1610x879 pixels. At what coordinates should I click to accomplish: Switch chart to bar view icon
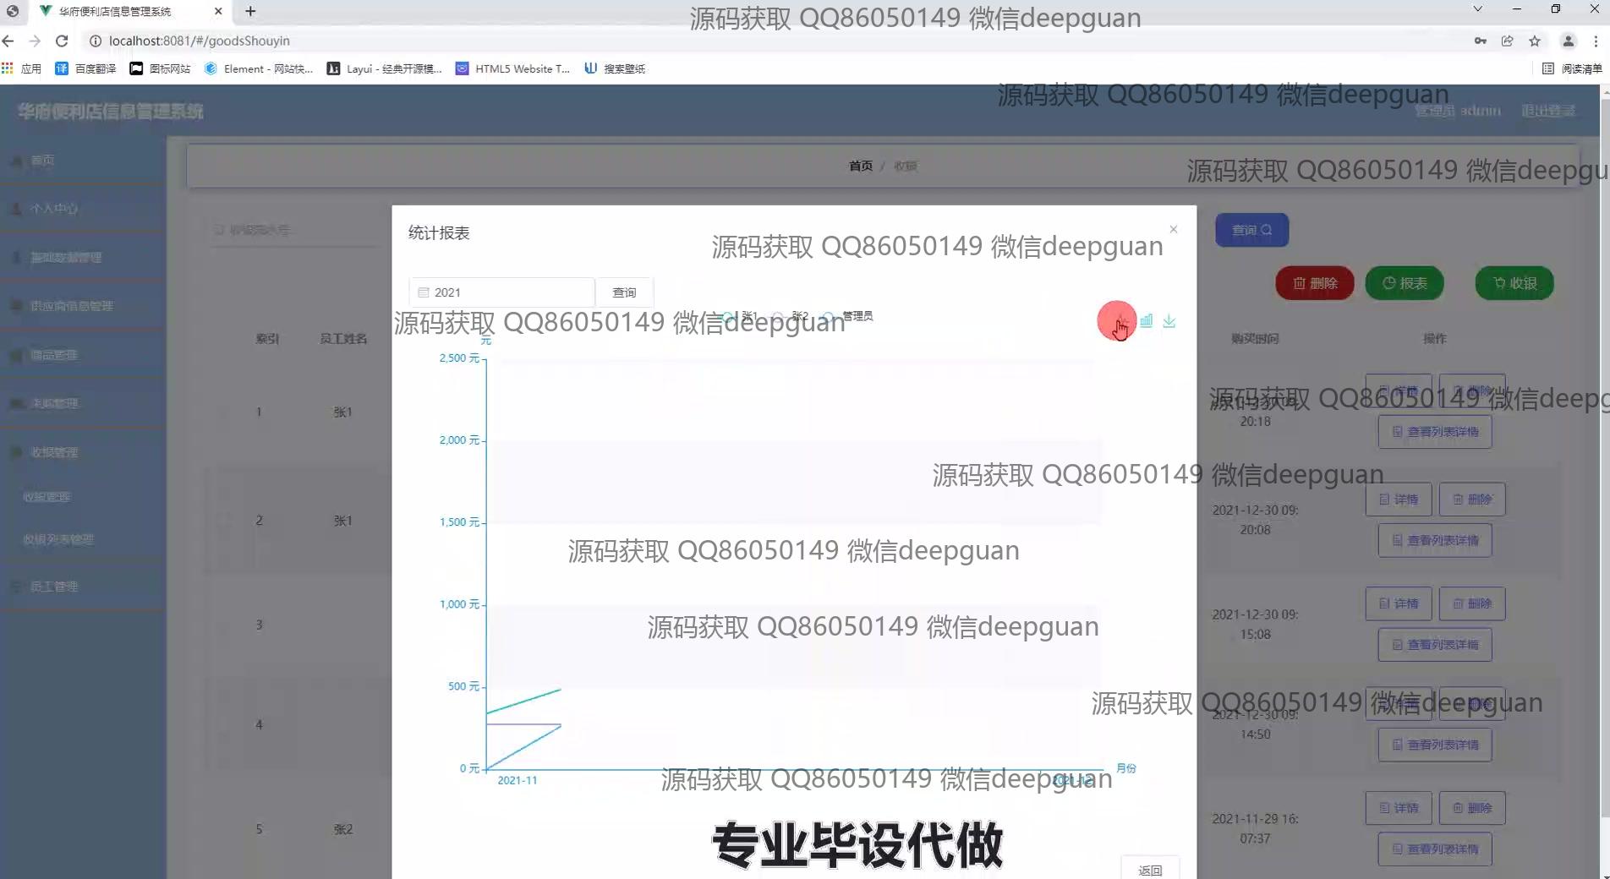pyautogui.click(x=1146, y=321)
